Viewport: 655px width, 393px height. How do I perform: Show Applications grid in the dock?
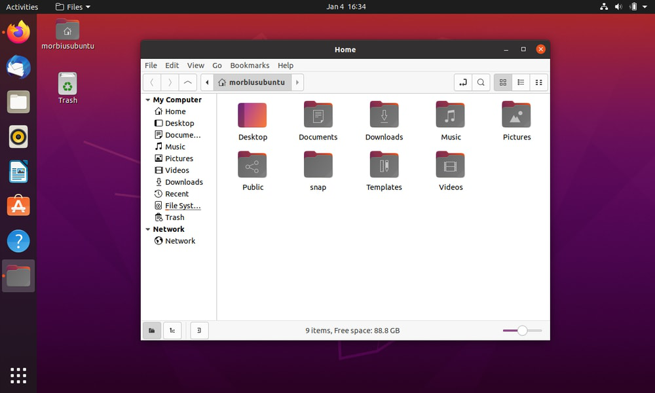tap(18, 375)
